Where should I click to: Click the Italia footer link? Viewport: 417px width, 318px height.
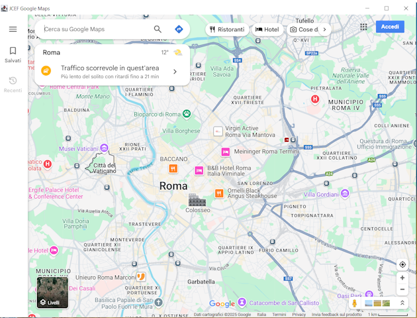pyautogui.click(x=261, y=315)
